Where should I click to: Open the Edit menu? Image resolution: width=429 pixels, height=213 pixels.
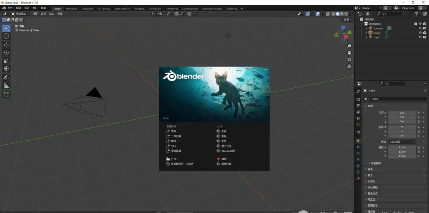pyautogui.click(x=19, y=8)
